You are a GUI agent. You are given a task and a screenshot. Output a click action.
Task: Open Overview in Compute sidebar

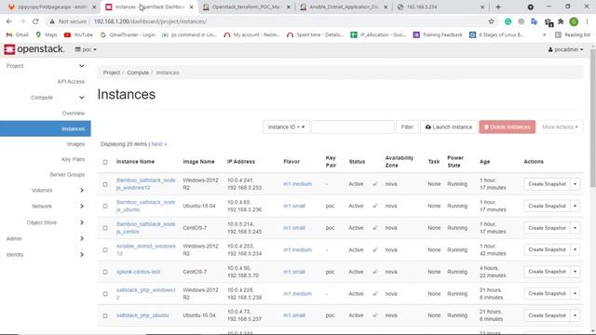[73, 114]
